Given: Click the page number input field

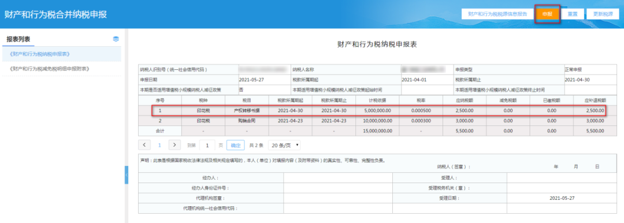Looking at the screenshot, I should 207,146.
